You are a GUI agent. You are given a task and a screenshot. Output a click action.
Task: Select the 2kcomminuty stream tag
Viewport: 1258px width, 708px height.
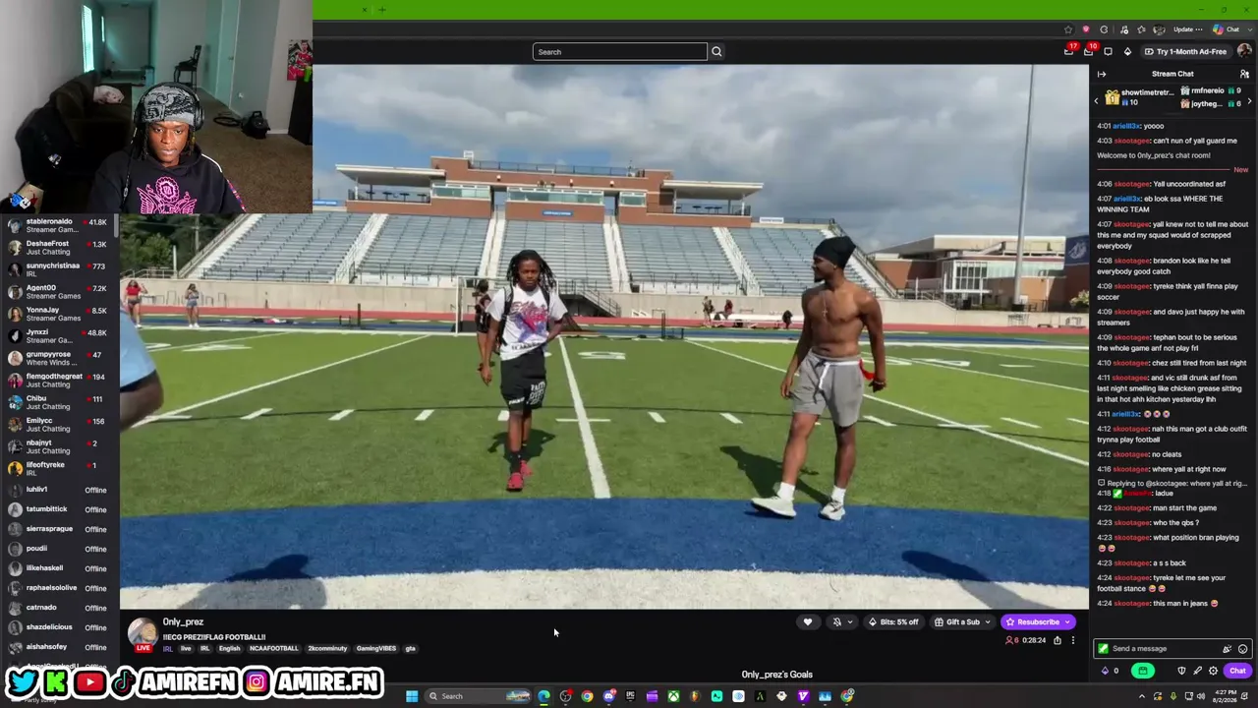[x=327, y=649]
